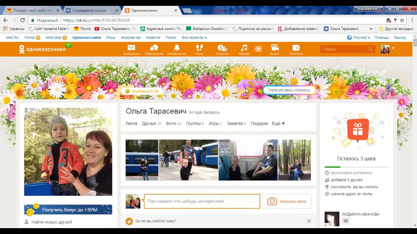Start the music player play button
Screen dimensions: 417x234
tap(258, 49)
